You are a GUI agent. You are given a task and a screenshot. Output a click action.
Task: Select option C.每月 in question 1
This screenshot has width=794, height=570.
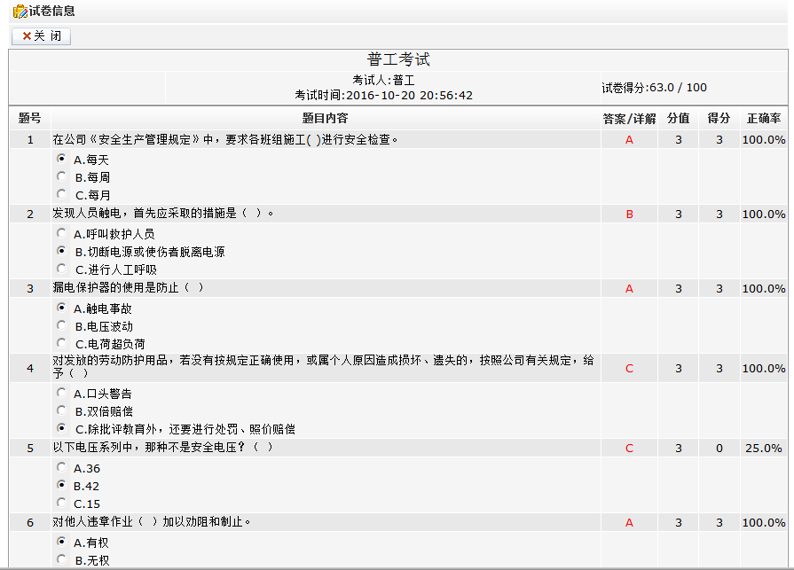tap(61, 194)
